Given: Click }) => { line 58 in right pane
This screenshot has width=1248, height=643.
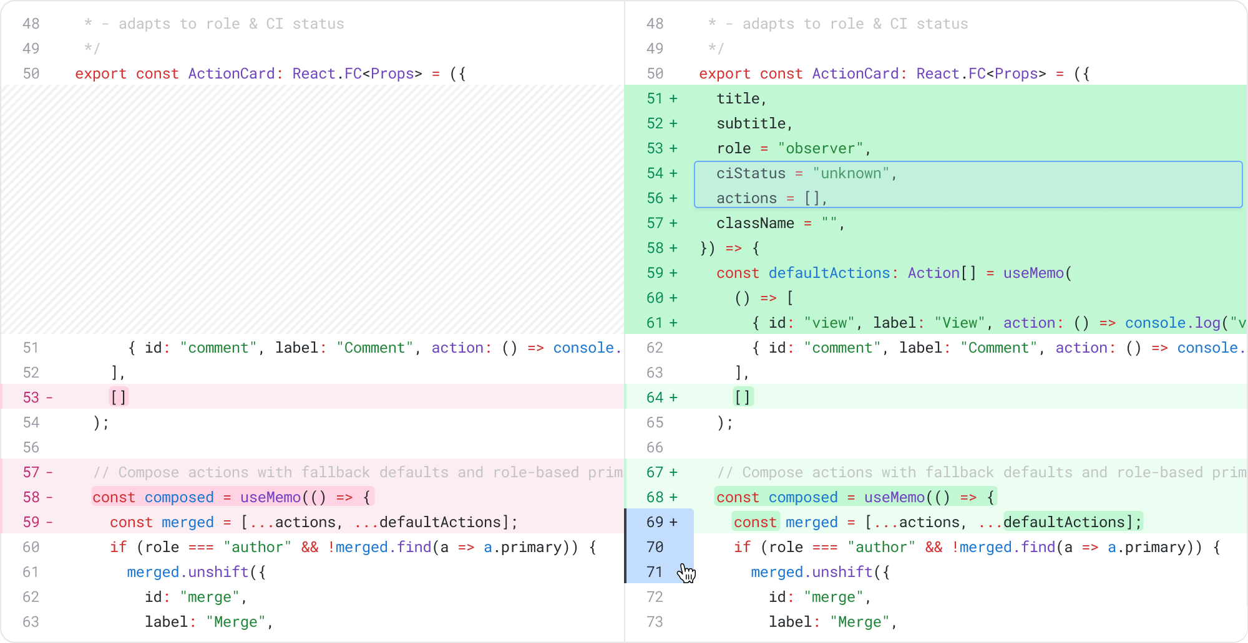Looking at the screenshot, I should pyautogui.click(x=729, y=248).
